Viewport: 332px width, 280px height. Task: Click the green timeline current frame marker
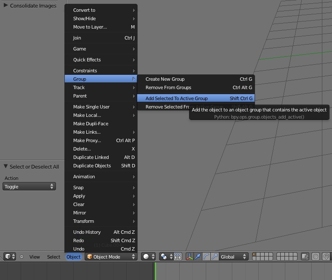coord(155,271)
